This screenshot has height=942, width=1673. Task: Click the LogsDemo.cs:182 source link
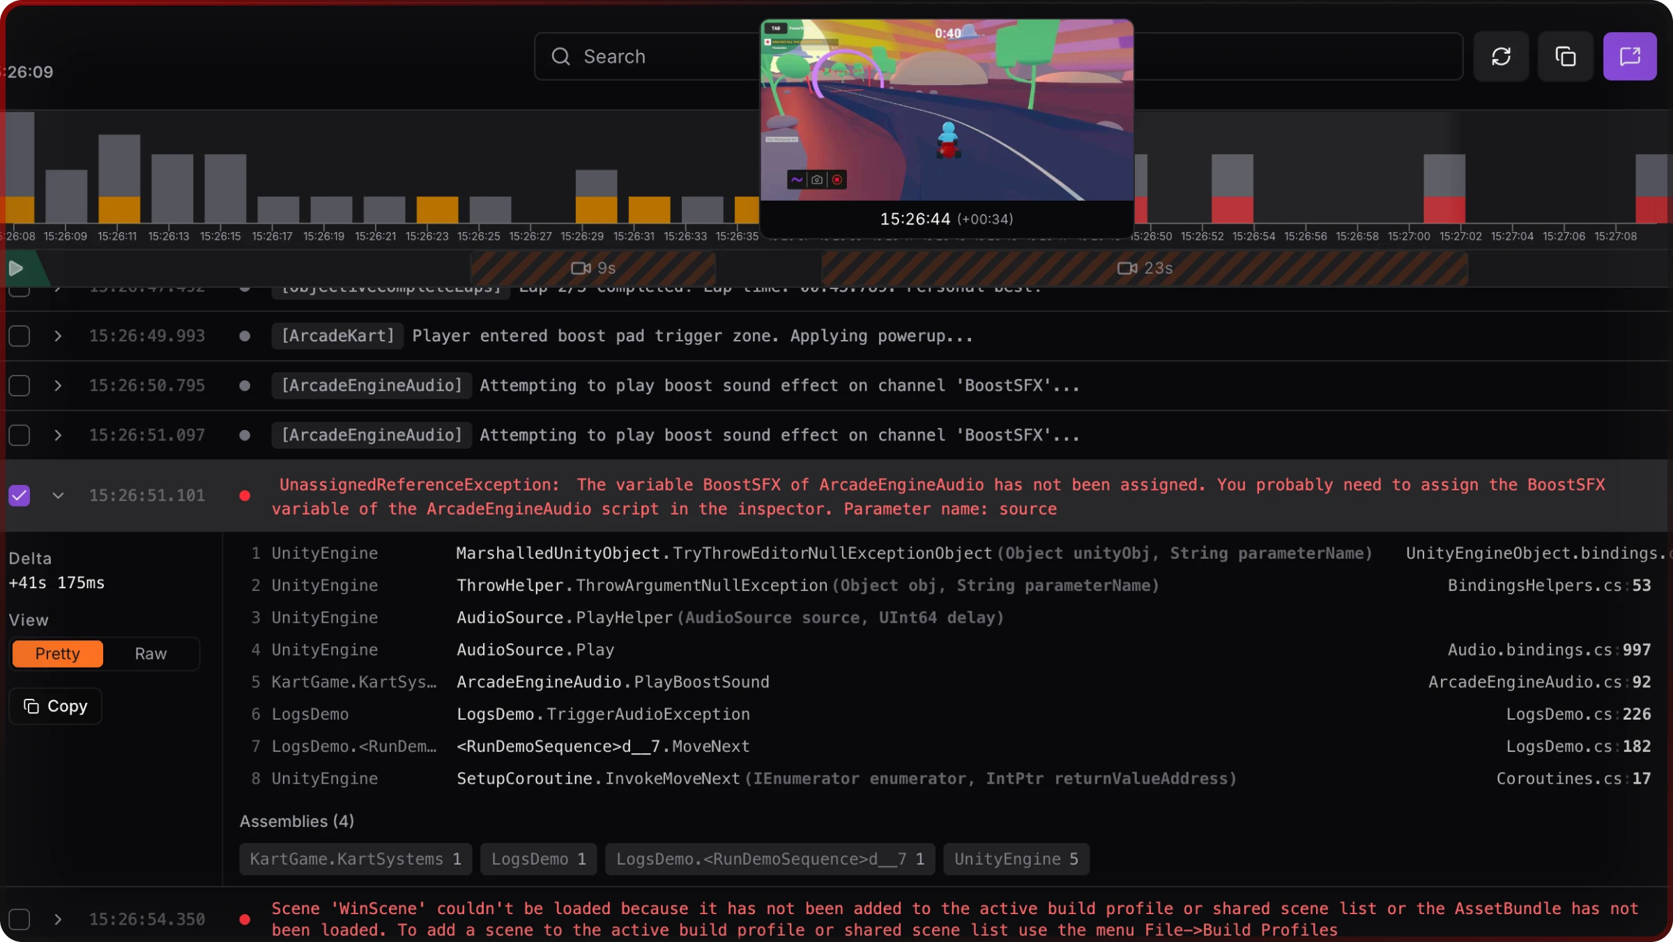click(1578, 746)
